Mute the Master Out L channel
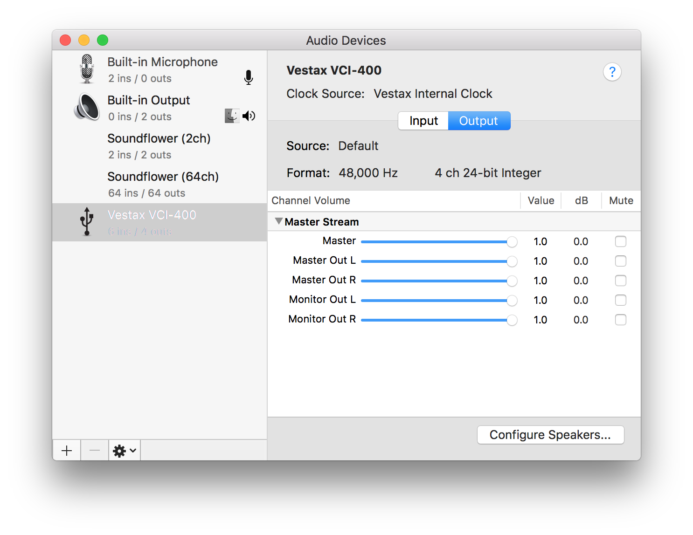The image size is (693, 535). tap(621, 261)
